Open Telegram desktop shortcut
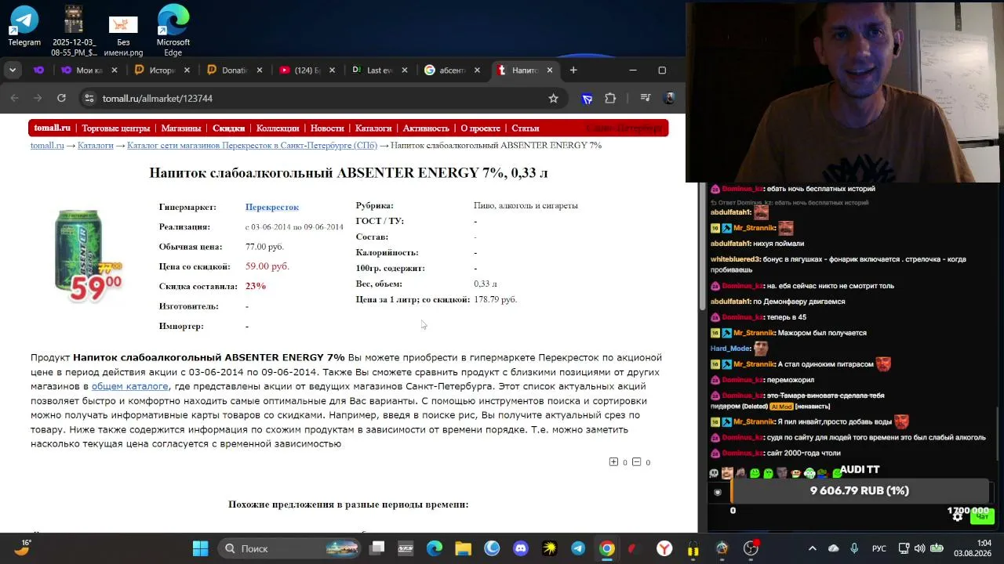Viewport: 1004px width, 564px height. pyautogui.click(x=24, y=27)
